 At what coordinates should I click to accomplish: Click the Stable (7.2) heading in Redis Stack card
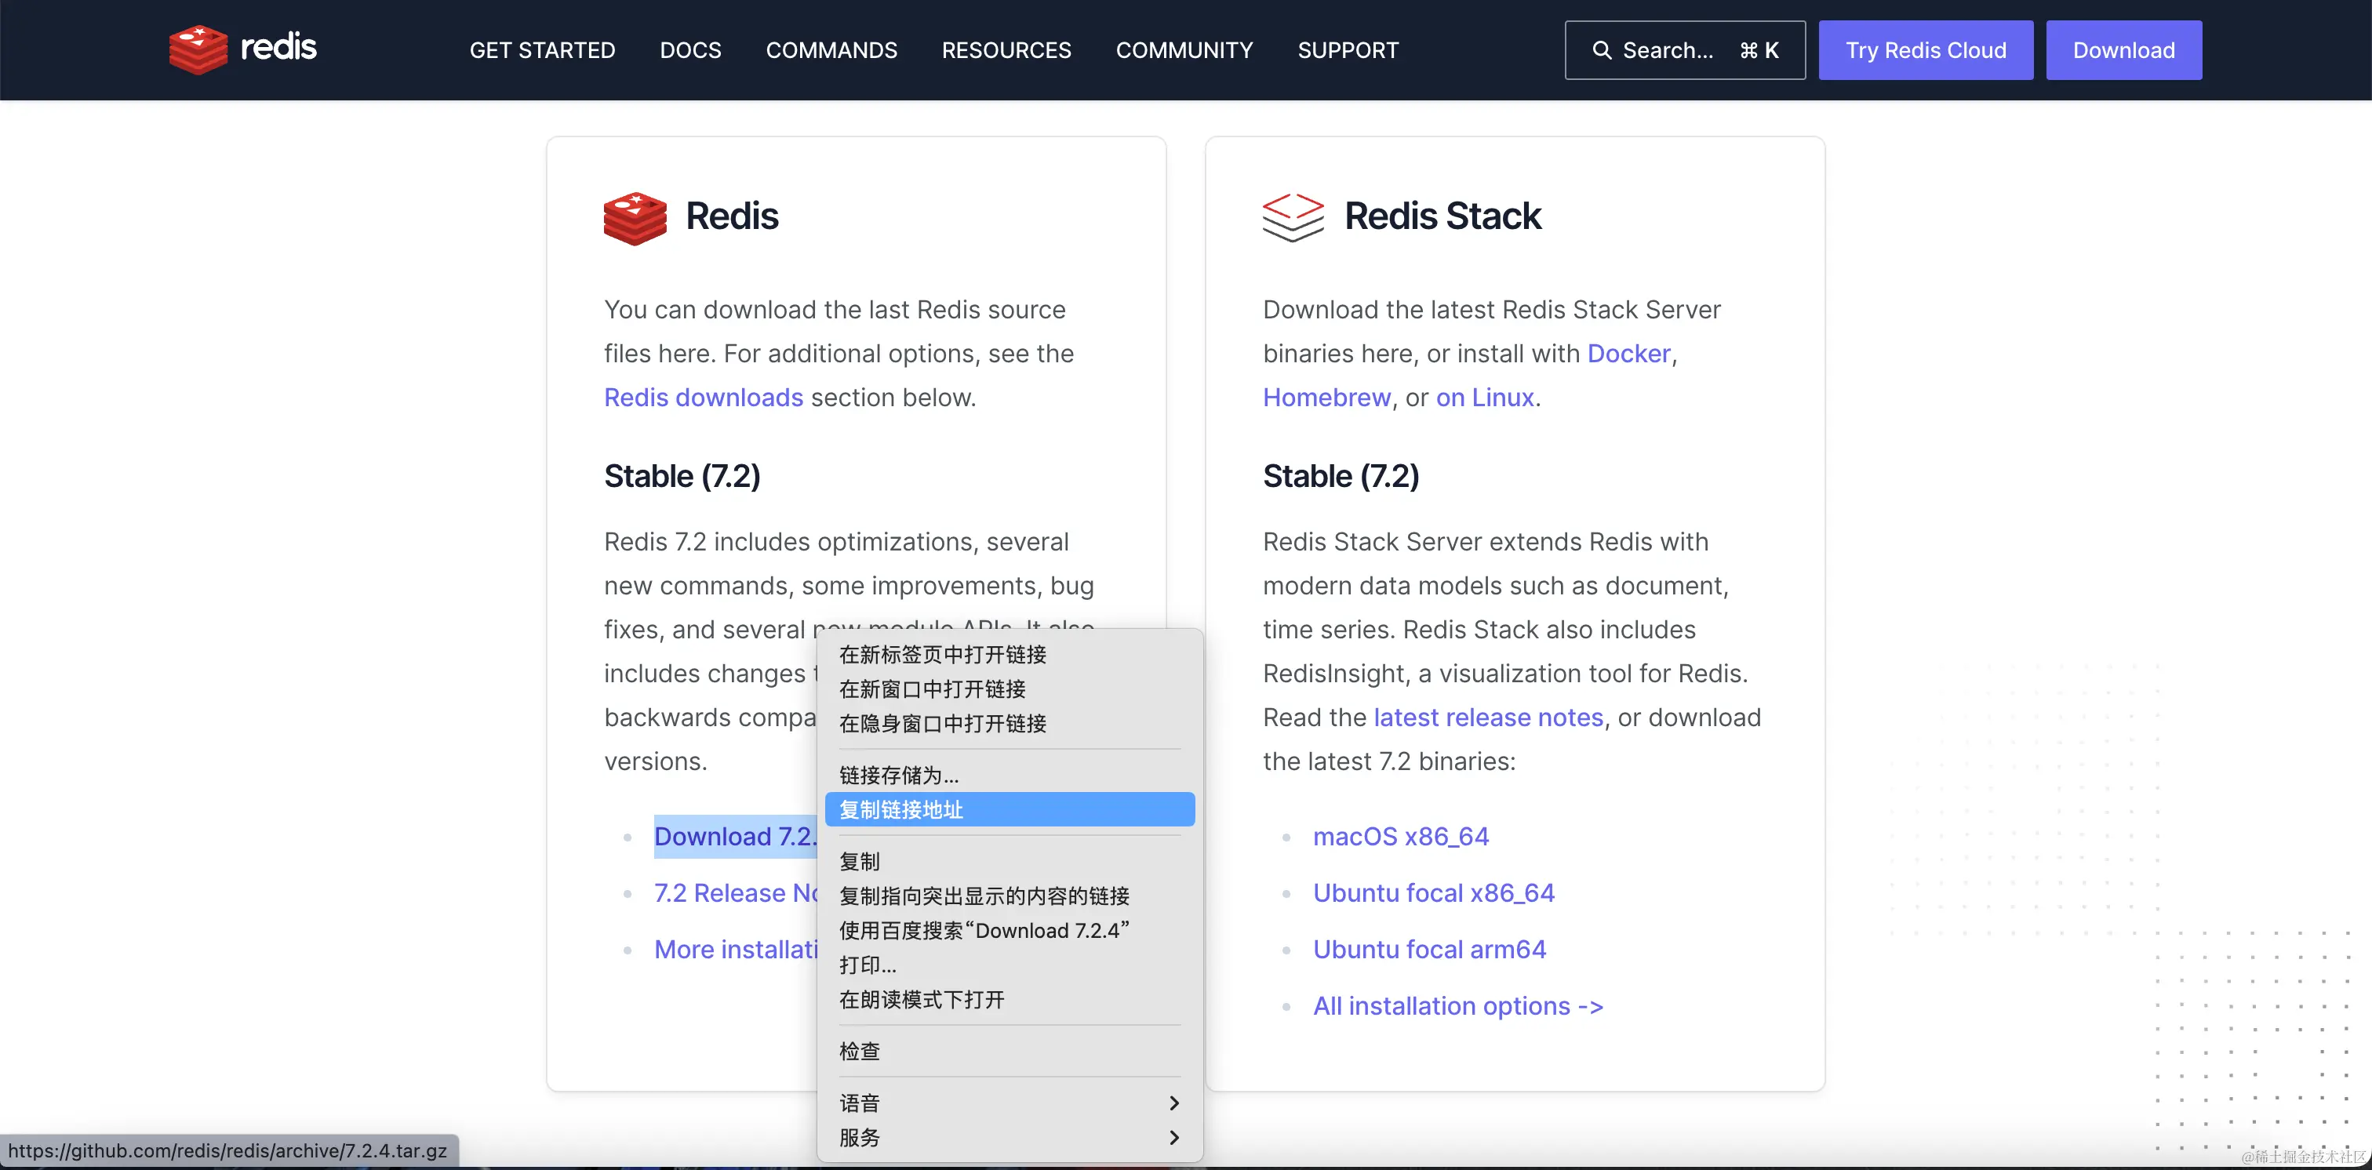(x=1341, y=476)
